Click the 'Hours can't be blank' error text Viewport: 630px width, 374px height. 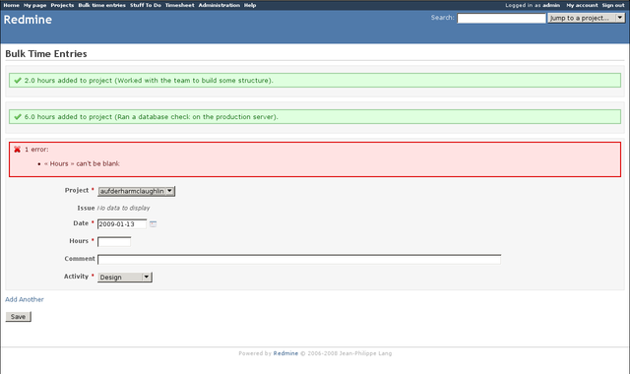click(x=82, y=164)
